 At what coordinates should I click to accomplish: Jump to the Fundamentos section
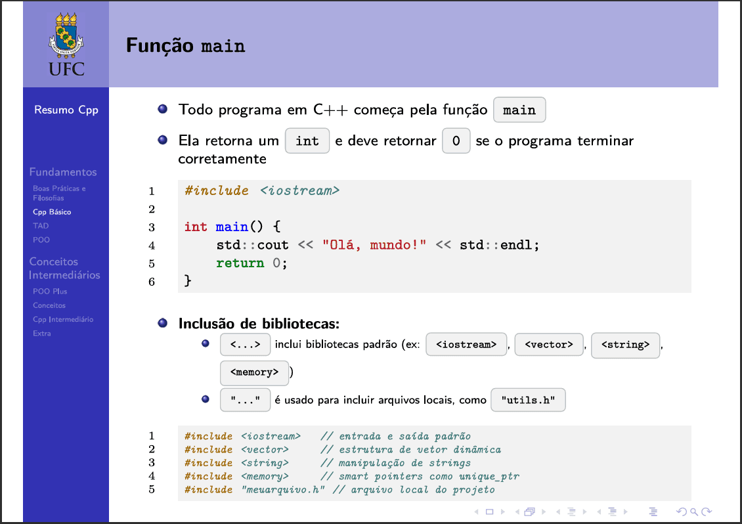[x=63, y=172]
